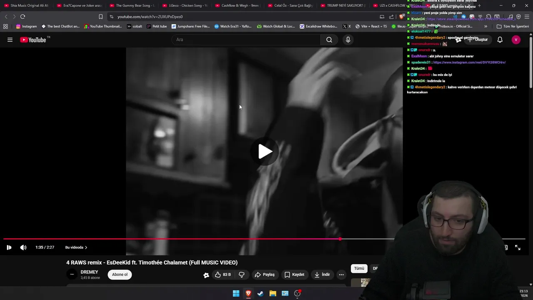533x300 pixels.
Task: Open the Instagram bookmark
Action: 26,26
